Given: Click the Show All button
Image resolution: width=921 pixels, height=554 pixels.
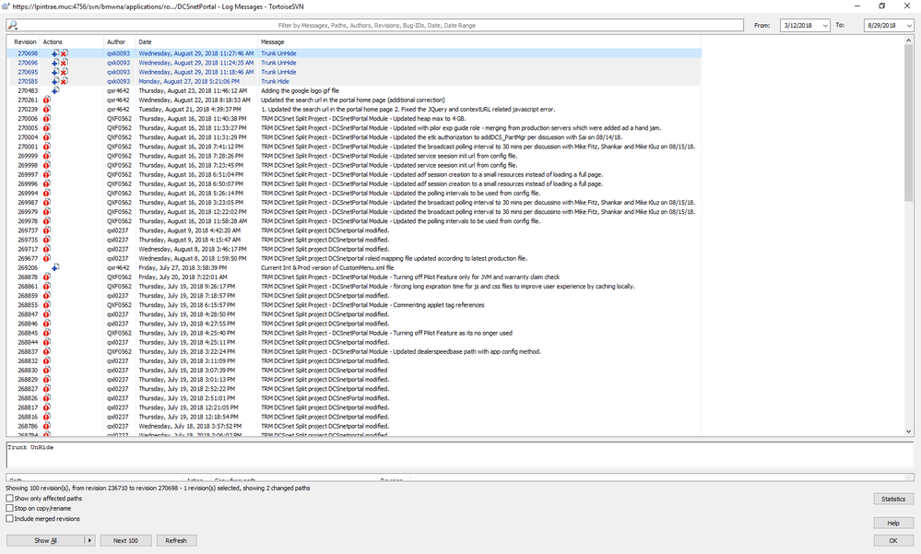Looking at the screenshot, I should coord(46,540).
